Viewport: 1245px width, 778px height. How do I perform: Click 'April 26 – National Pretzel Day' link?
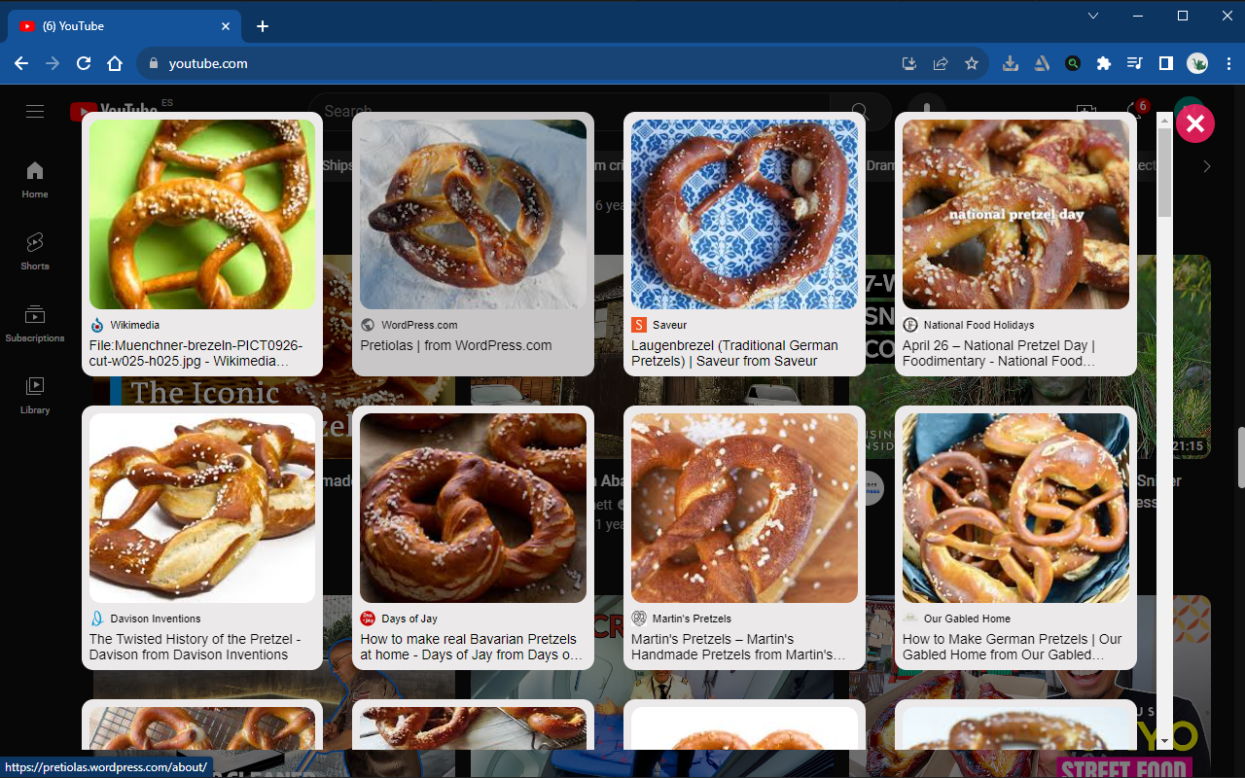(x=999, y=353)
